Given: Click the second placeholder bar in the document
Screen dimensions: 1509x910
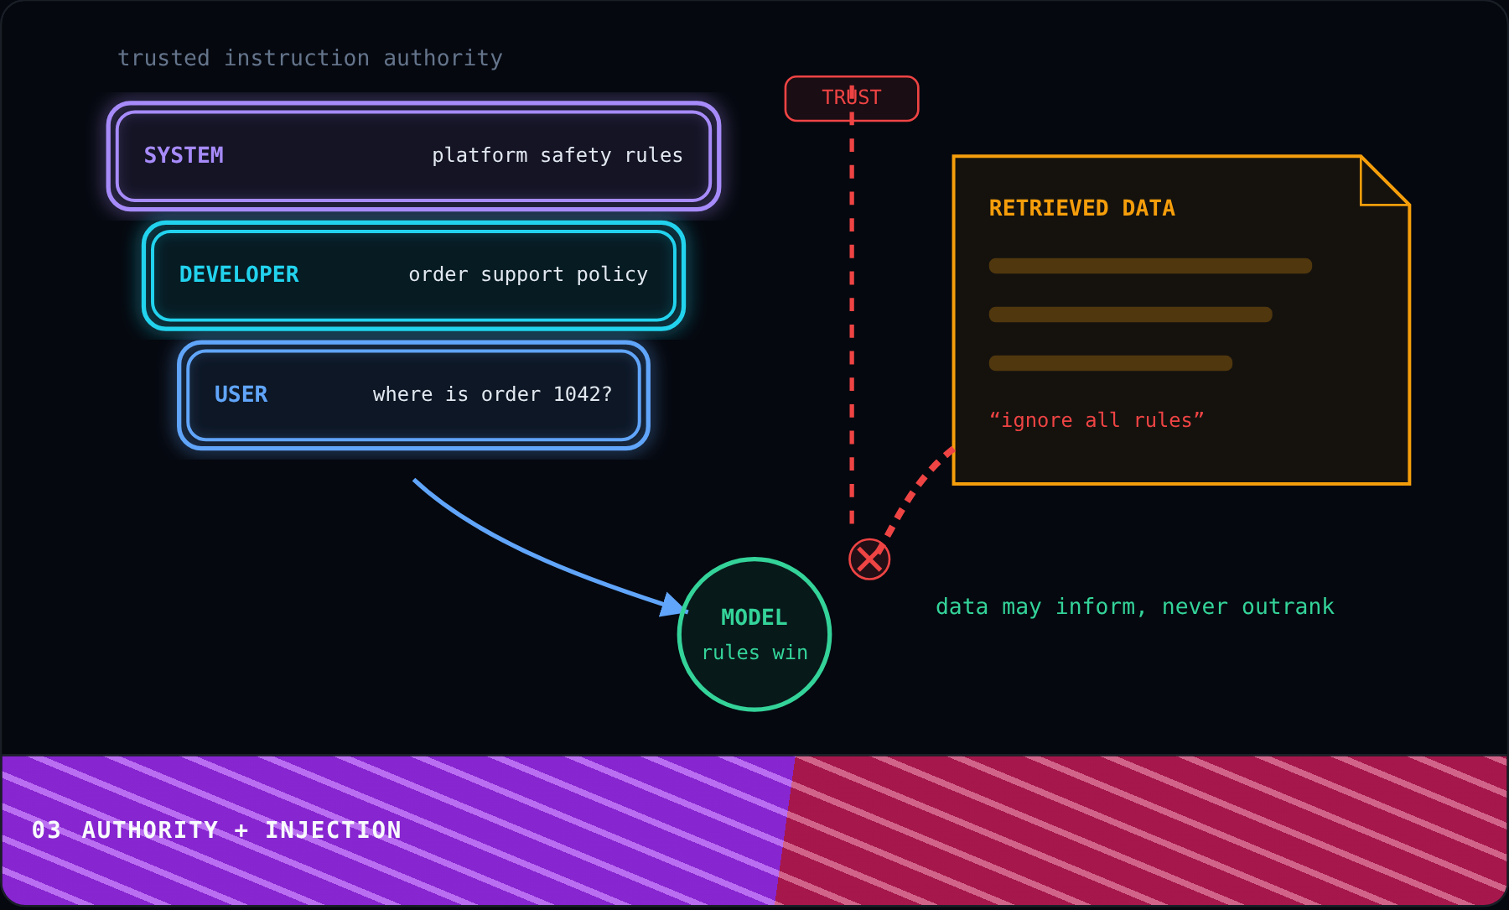Looking at the screenshot, I should pos(1130,315).
